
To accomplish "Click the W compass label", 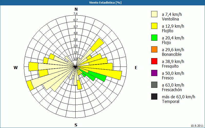I will (16, 68).
